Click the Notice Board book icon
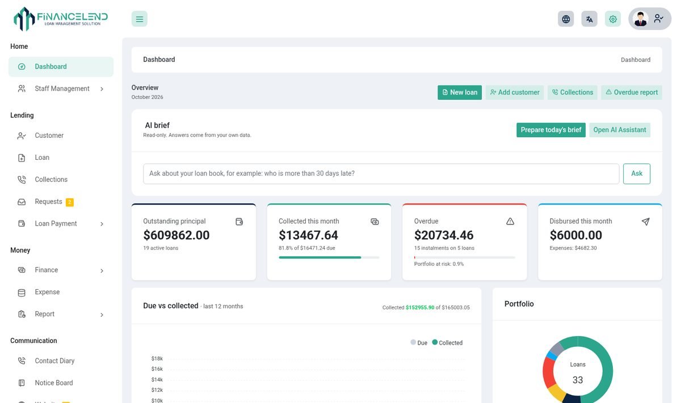 22,383
